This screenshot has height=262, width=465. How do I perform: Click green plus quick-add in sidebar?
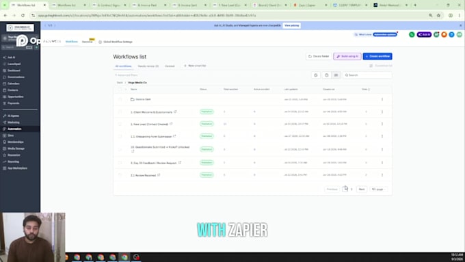[36, 47]
